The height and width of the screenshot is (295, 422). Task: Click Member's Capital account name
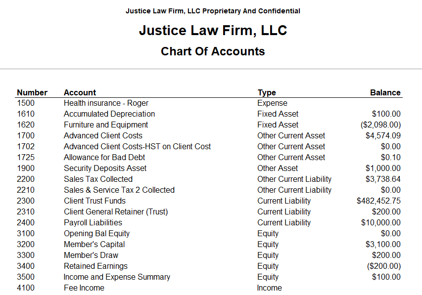click(x=94, y=245)
